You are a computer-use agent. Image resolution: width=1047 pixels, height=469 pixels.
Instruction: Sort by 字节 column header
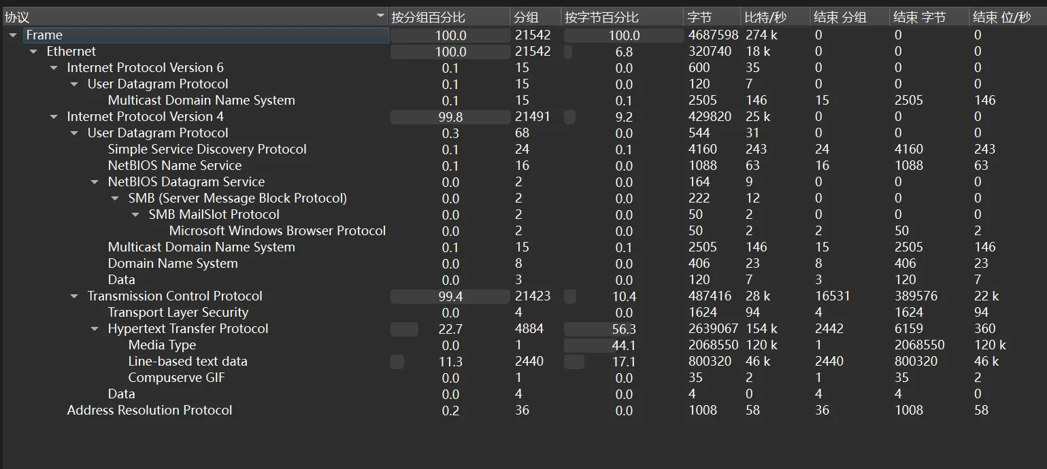(x=699, y=18)
